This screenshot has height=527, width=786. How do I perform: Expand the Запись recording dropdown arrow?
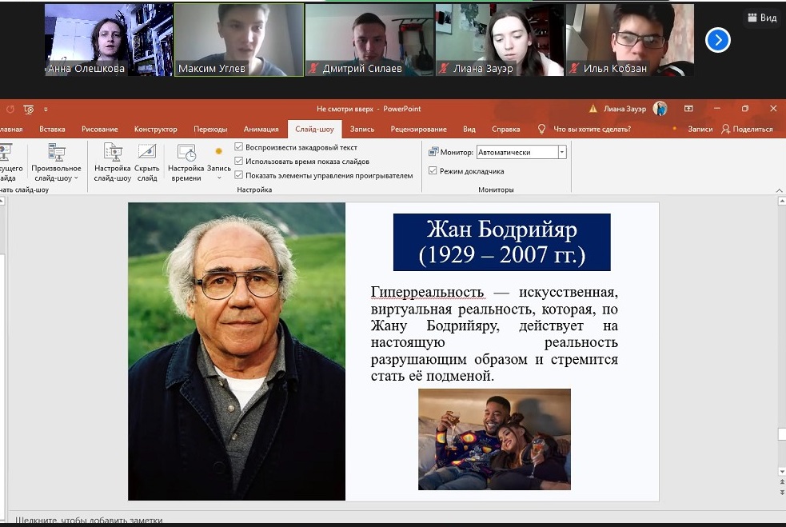[218, 178]
